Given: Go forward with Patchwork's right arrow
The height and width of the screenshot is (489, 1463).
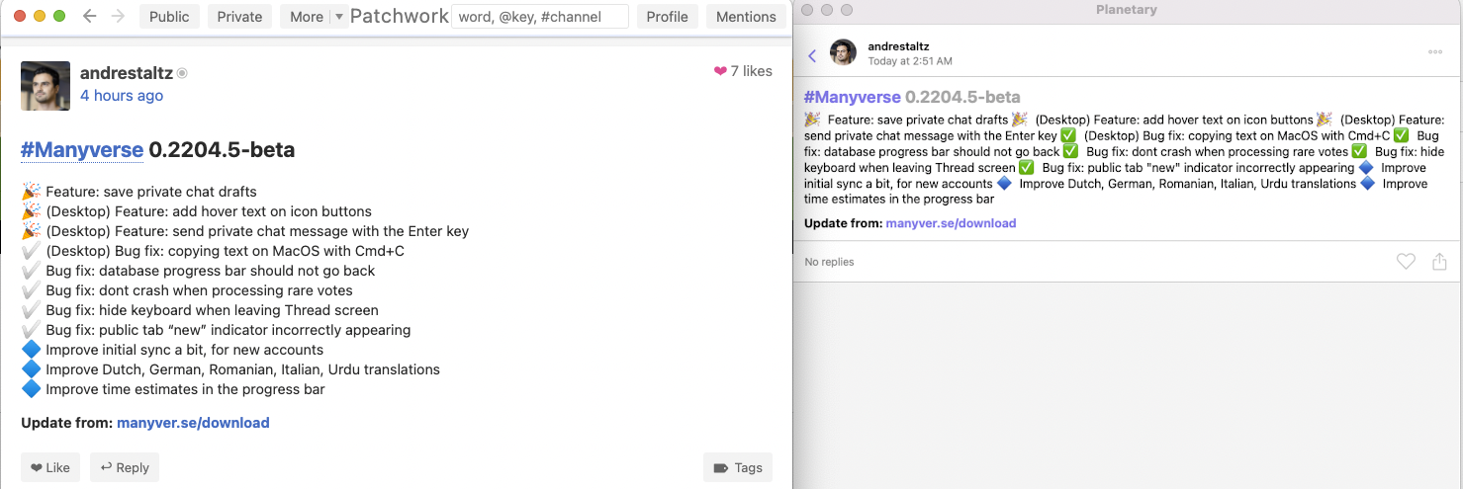Looking at the screenshot, I should [118, 17].
